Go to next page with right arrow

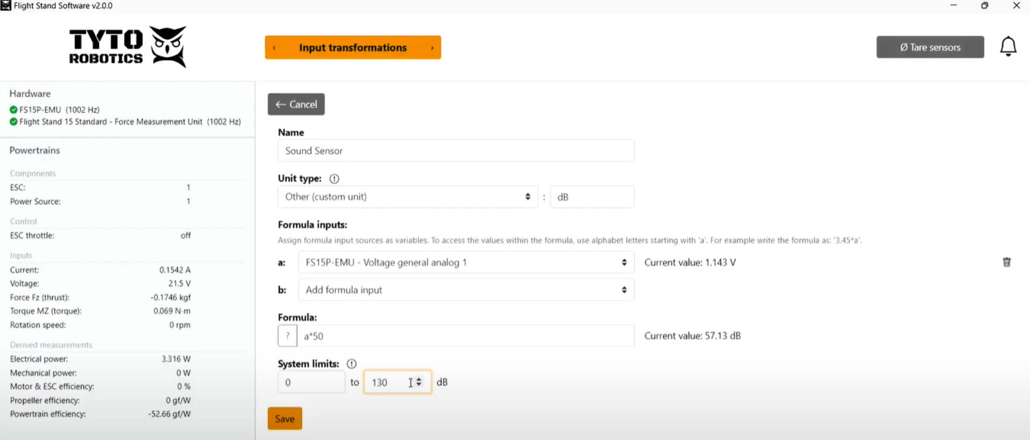(432, 48)
